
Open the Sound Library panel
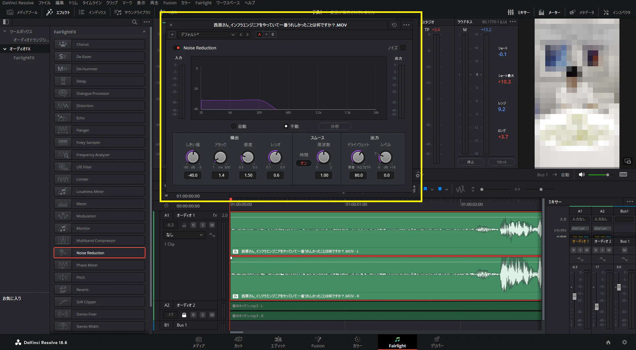(x=132, y=12)
